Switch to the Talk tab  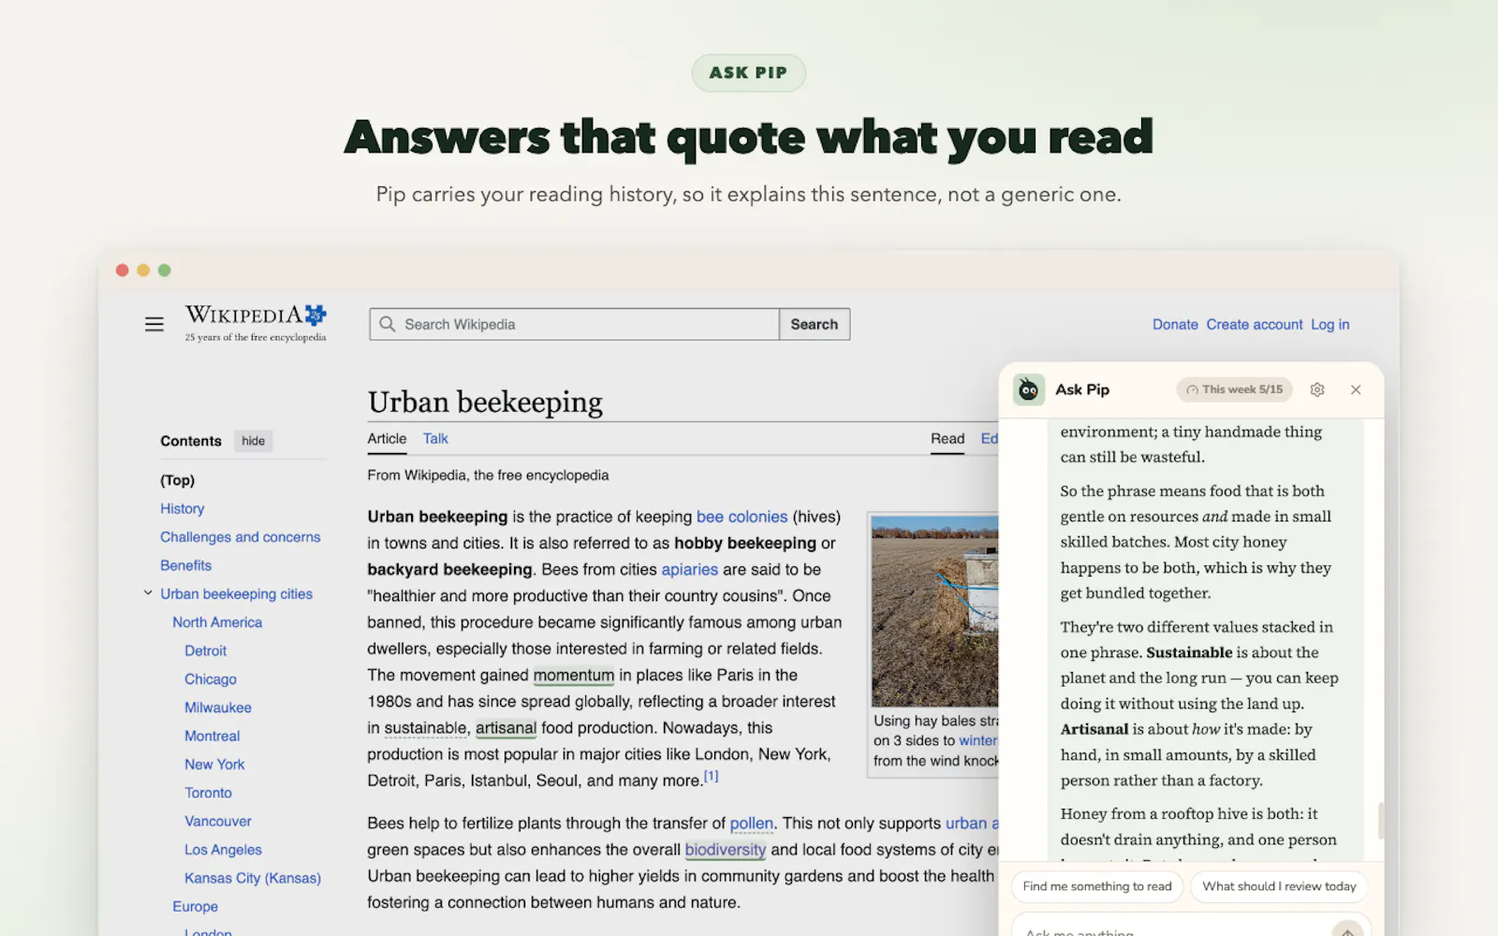click(435, 438)
